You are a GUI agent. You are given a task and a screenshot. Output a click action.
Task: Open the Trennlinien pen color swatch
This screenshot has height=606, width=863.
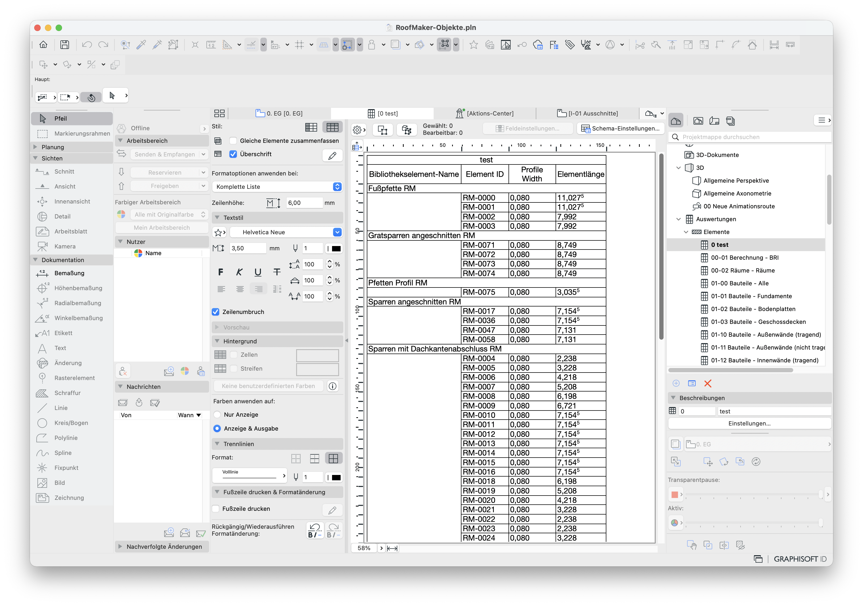334,477
